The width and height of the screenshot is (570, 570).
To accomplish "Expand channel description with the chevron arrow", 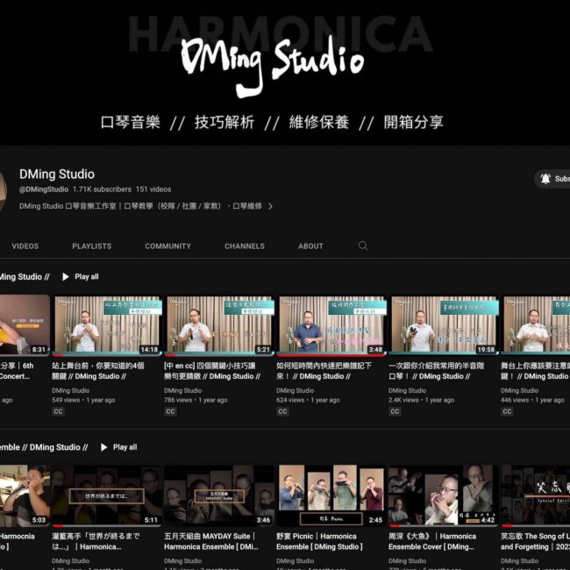I will pyautogui.click(x=270, y=207).
